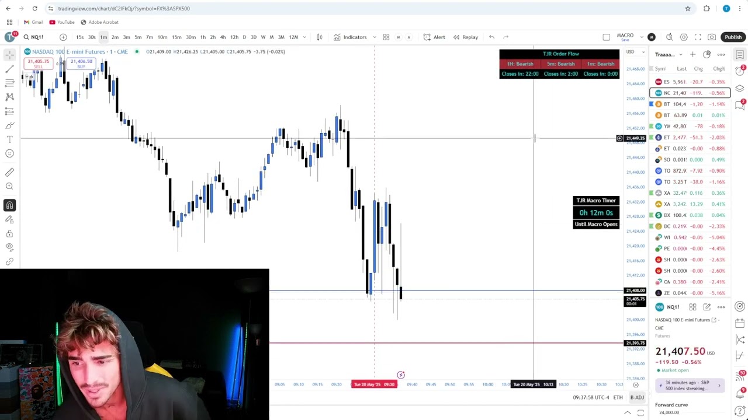Open the alerts panel clock icon

[740, 71]
